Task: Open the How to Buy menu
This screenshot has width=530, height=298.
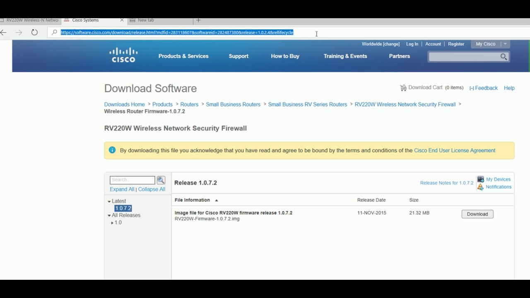Action: (285, 56)
